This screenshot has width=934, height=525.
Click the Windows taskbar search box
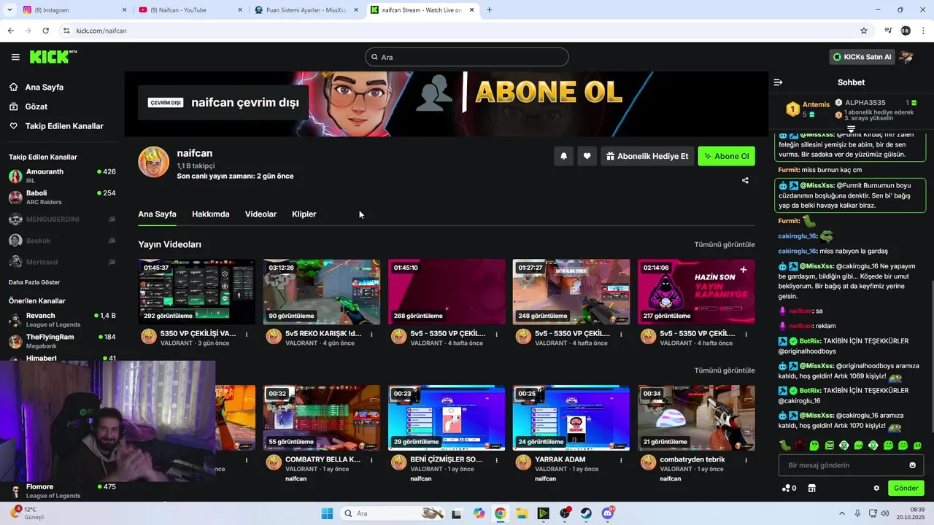(x=393, y=513)
